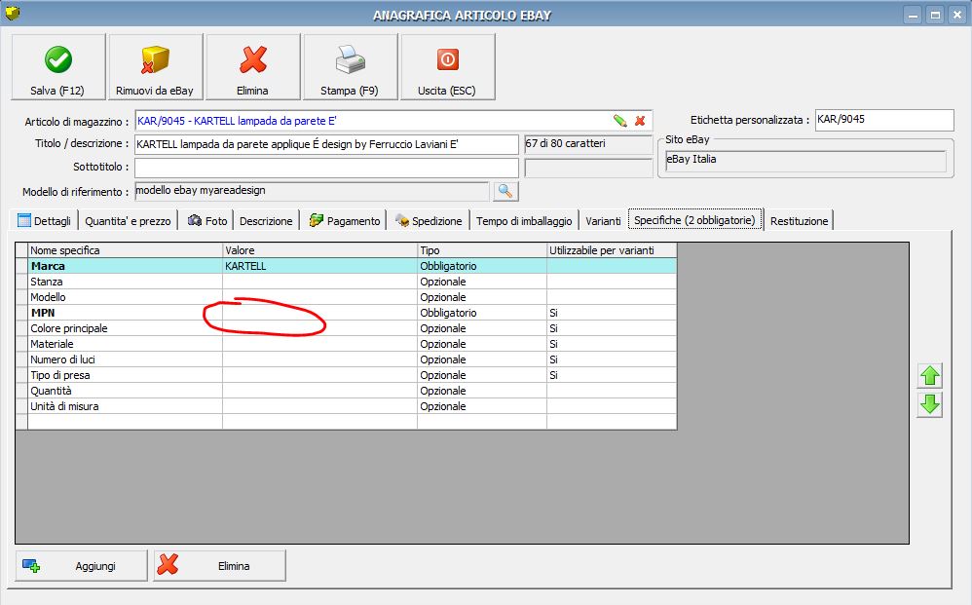This screenshot has width=972, height=605.
Task: Click the Rimuovi da eBay button
Action: tap(156, 67)
